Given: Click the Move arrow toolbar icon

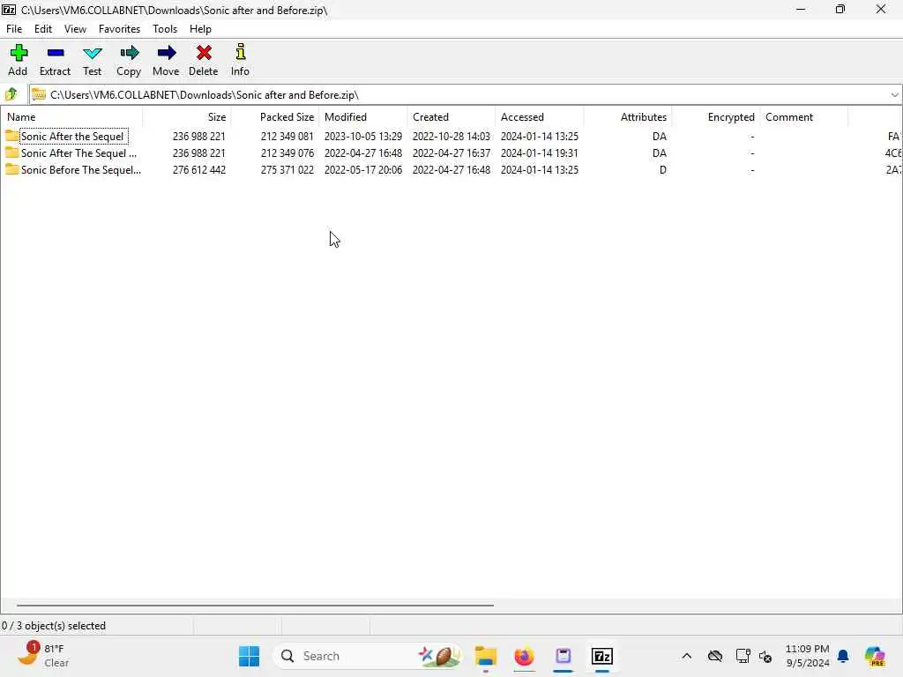Looking at the screenshot, I should [166, 53].
